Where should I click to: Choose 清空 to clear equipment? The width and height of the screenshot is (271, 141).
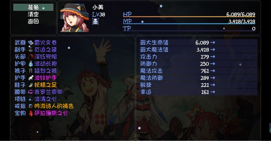(33, 14)
